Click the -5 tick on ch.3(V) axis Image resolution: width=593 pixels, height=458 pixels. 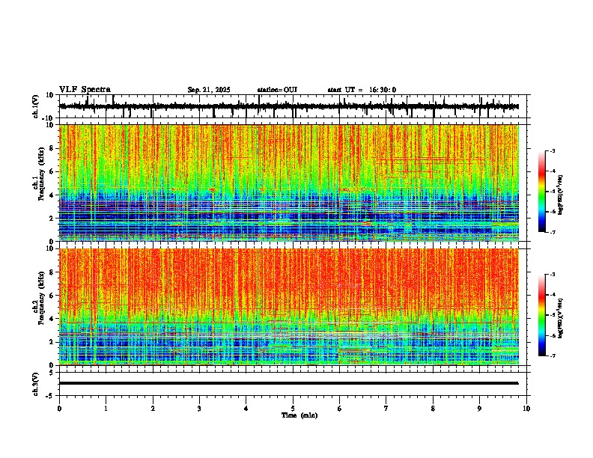(50, 396)
